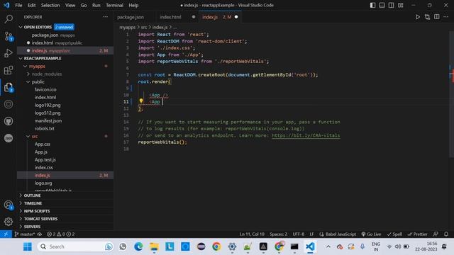
Task: Click the Windows taskbar search box
Action: click(76, 246)
